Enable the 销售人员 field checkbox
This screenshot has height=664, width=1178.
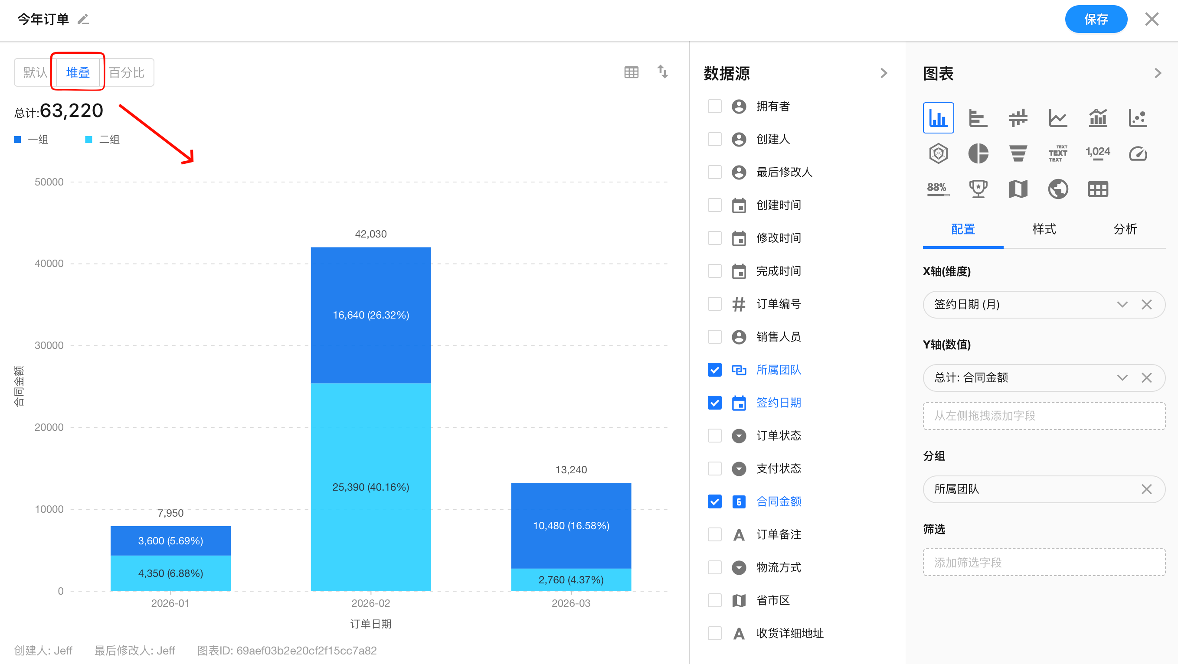pyautogui.click(x=714, y=337)
